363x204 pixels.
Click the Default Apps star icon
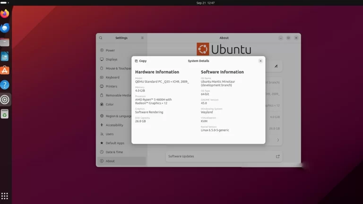(102, 143)
